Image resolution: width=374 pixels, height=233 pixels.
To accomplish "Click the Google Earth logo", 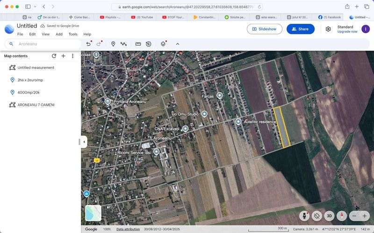I will pos(9,29).
